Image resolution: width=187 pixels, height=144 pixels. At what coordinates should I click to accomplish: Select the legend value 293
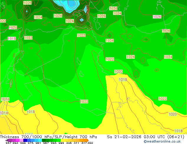point(53,143)
